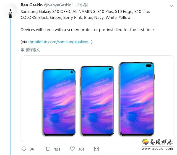Expand the tweet options chevron menu
The width and height of the screenshot is (177, 155).
click(x=171, y=6)
